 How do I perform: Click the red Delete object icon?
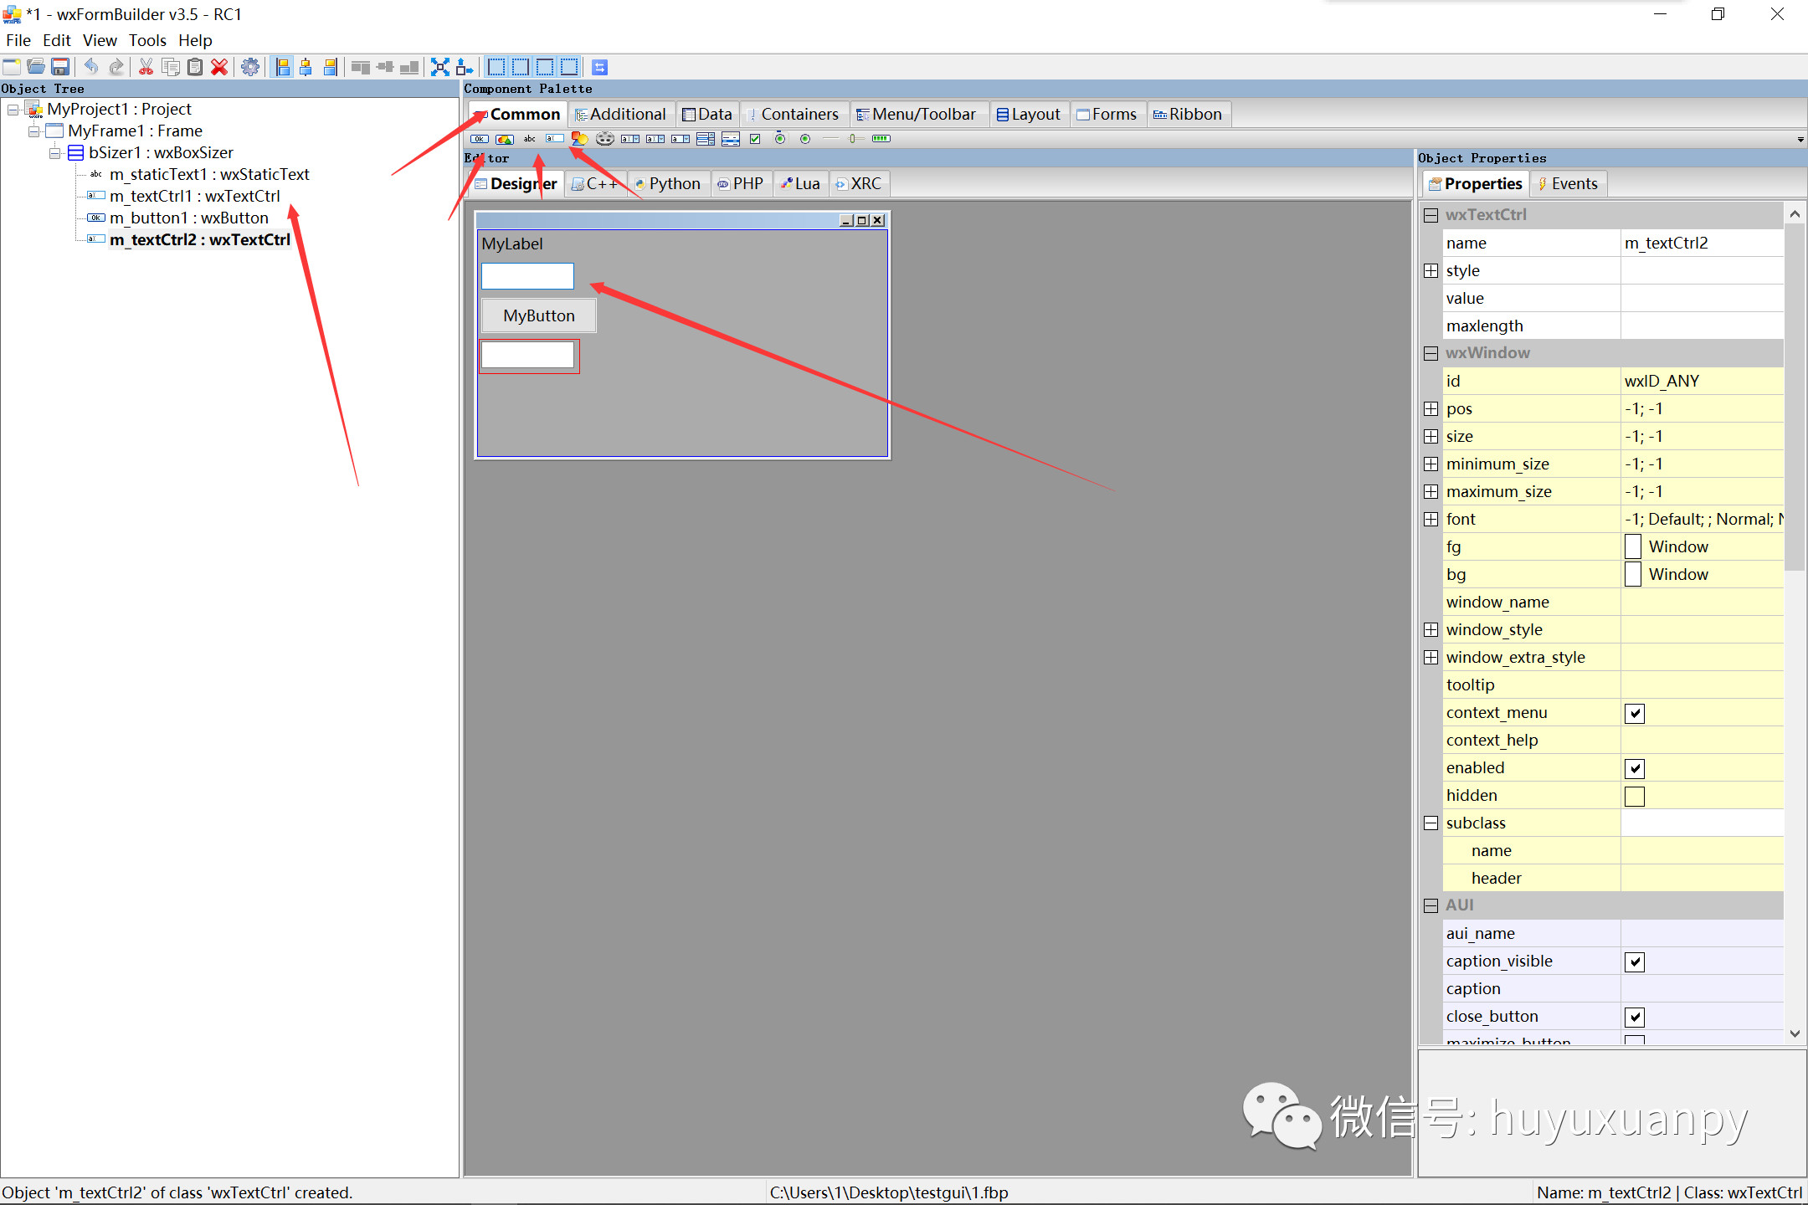pyautogui.click(x=219, y=67)
